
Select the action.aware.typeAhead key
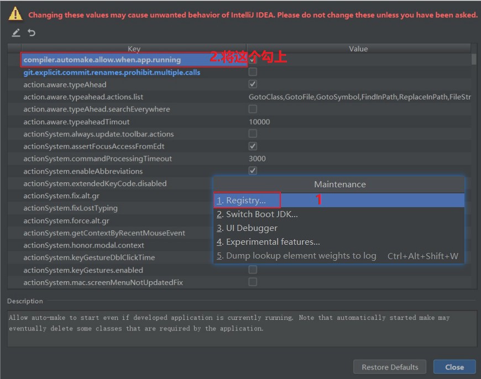[x=65, y=85]
